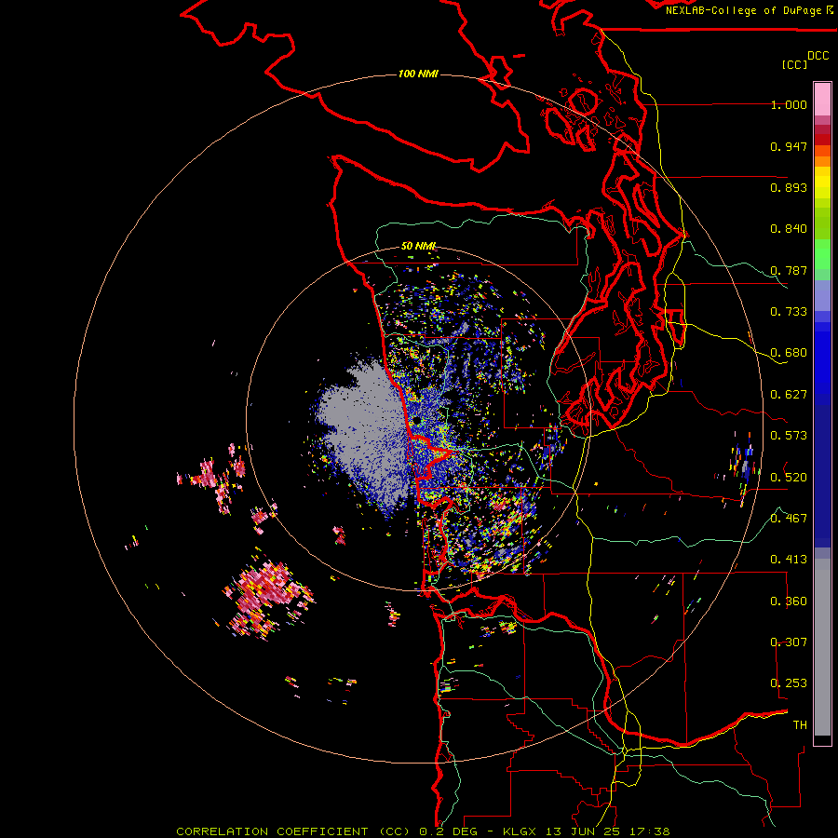This screenshot has width=838, height=838.
Task: Click the 0.520 scale value
Action: tap(789, 477)
